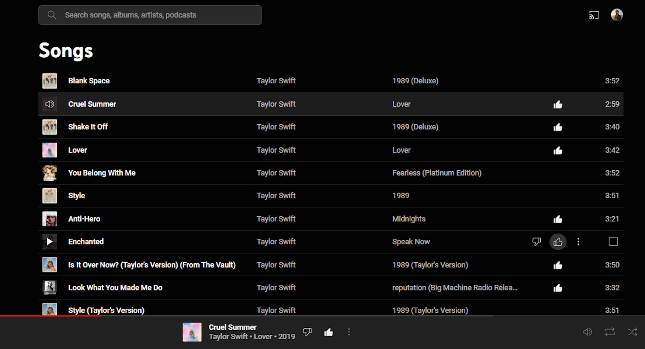Viewport: 645px width, 349px height.
Task: Click the Taylor Swift artist link on Lover row
Action: click(x=276, y=150)
